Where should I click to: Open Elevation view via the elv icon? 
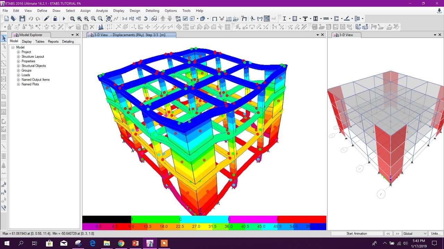point(138,18)
